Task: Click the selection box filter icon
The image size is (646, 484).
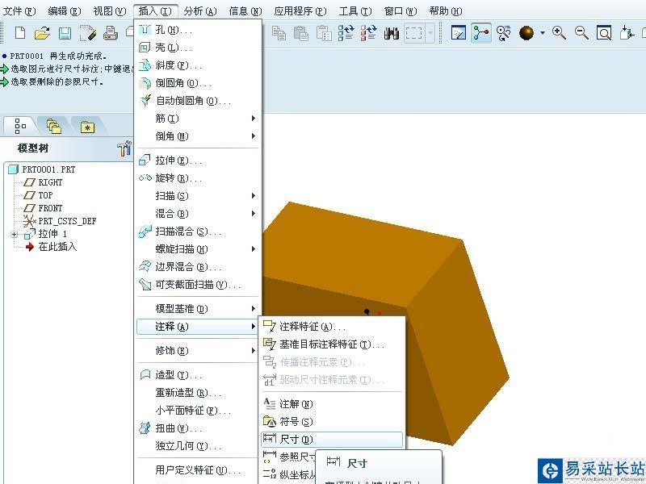Action: pyautogui.click(x=413, y=33)
